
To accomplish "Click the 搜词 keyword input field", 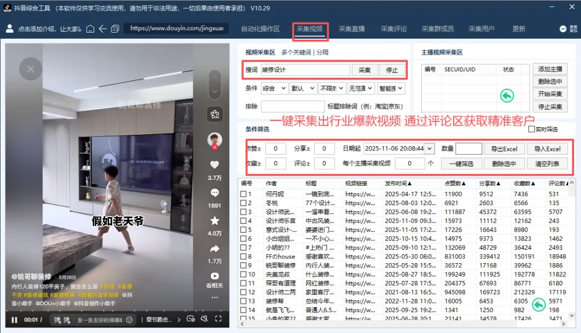I will [x=307, y=70].
